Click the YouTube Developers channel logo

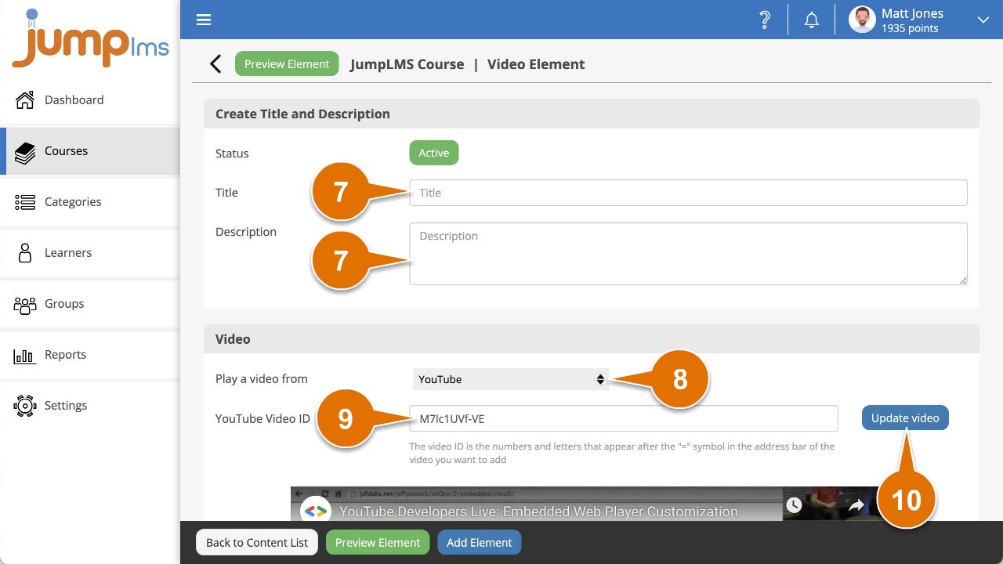coord(315,511)
